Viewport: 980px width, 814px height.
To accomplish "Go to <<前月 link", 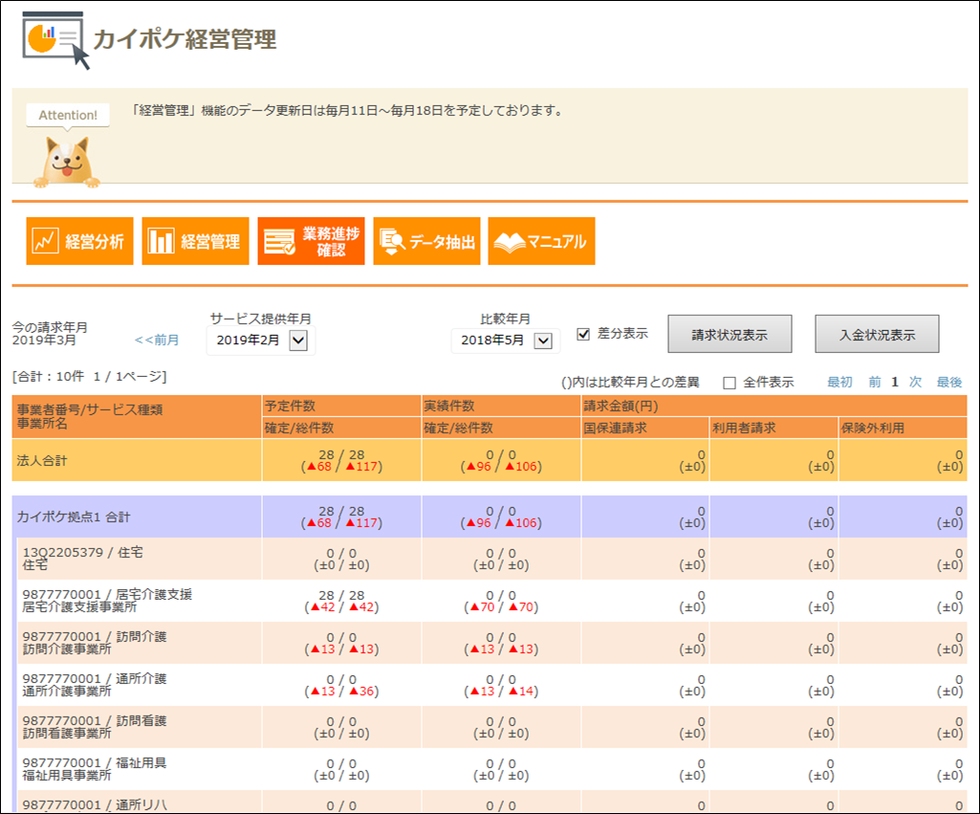I will pos(157,341).
